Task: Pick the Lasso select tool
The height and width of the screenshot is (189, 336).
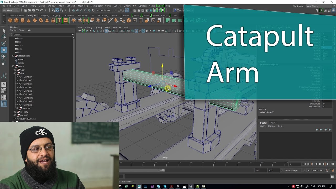Action: coord(4,37)
